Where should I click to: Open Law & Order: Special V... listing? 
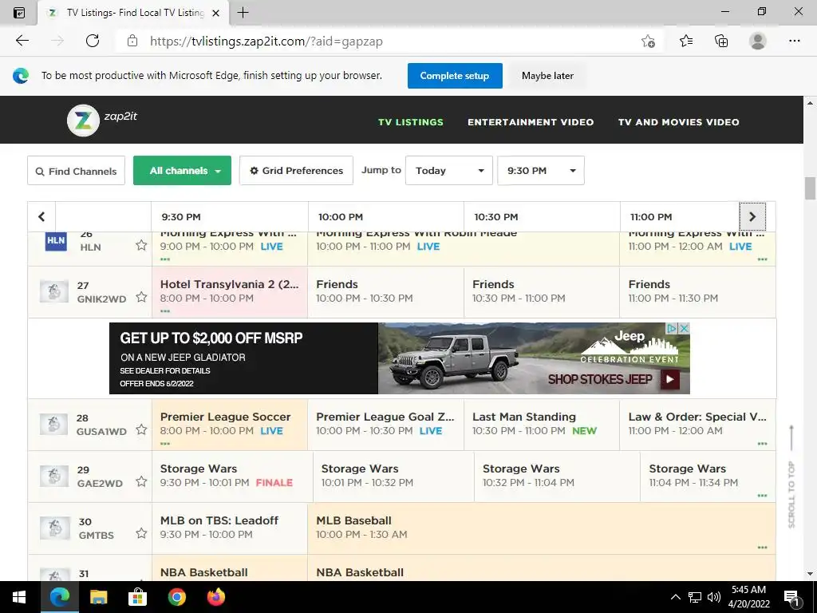click(697, 425)
